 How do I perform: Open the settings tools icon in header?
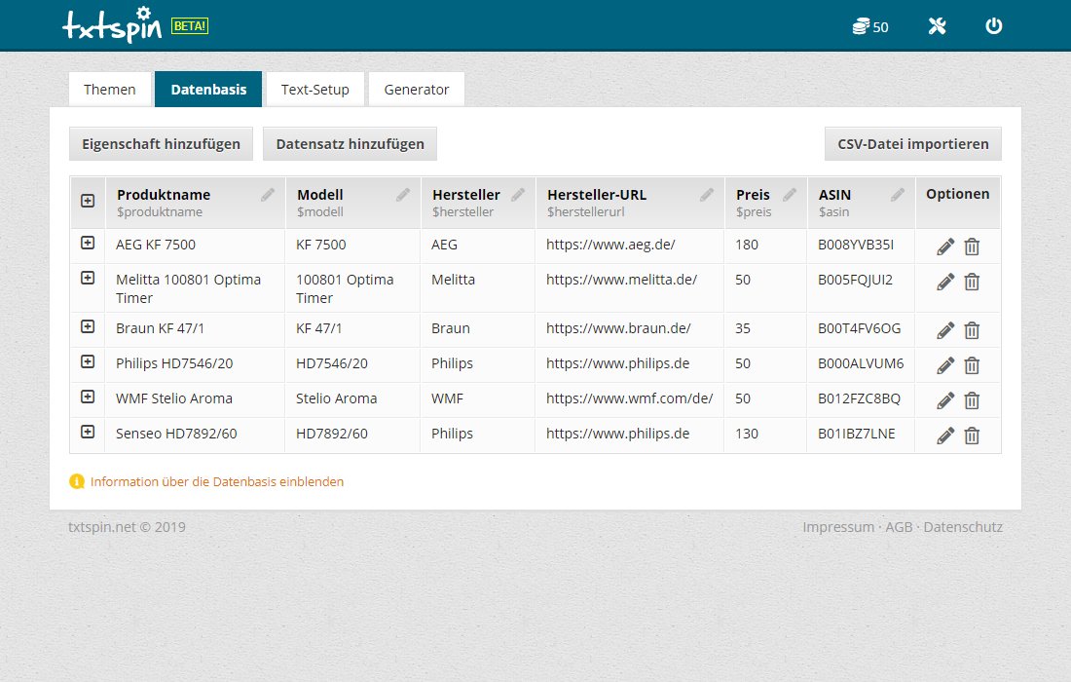937,26
